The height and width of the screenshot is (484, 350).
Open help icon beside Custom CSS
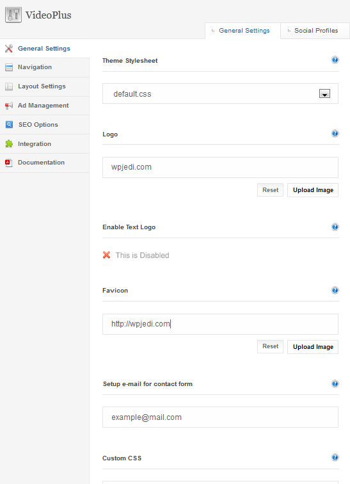click(335, 458)
